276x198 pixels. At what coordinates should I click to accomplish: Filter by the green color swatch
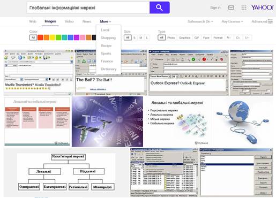58,37
